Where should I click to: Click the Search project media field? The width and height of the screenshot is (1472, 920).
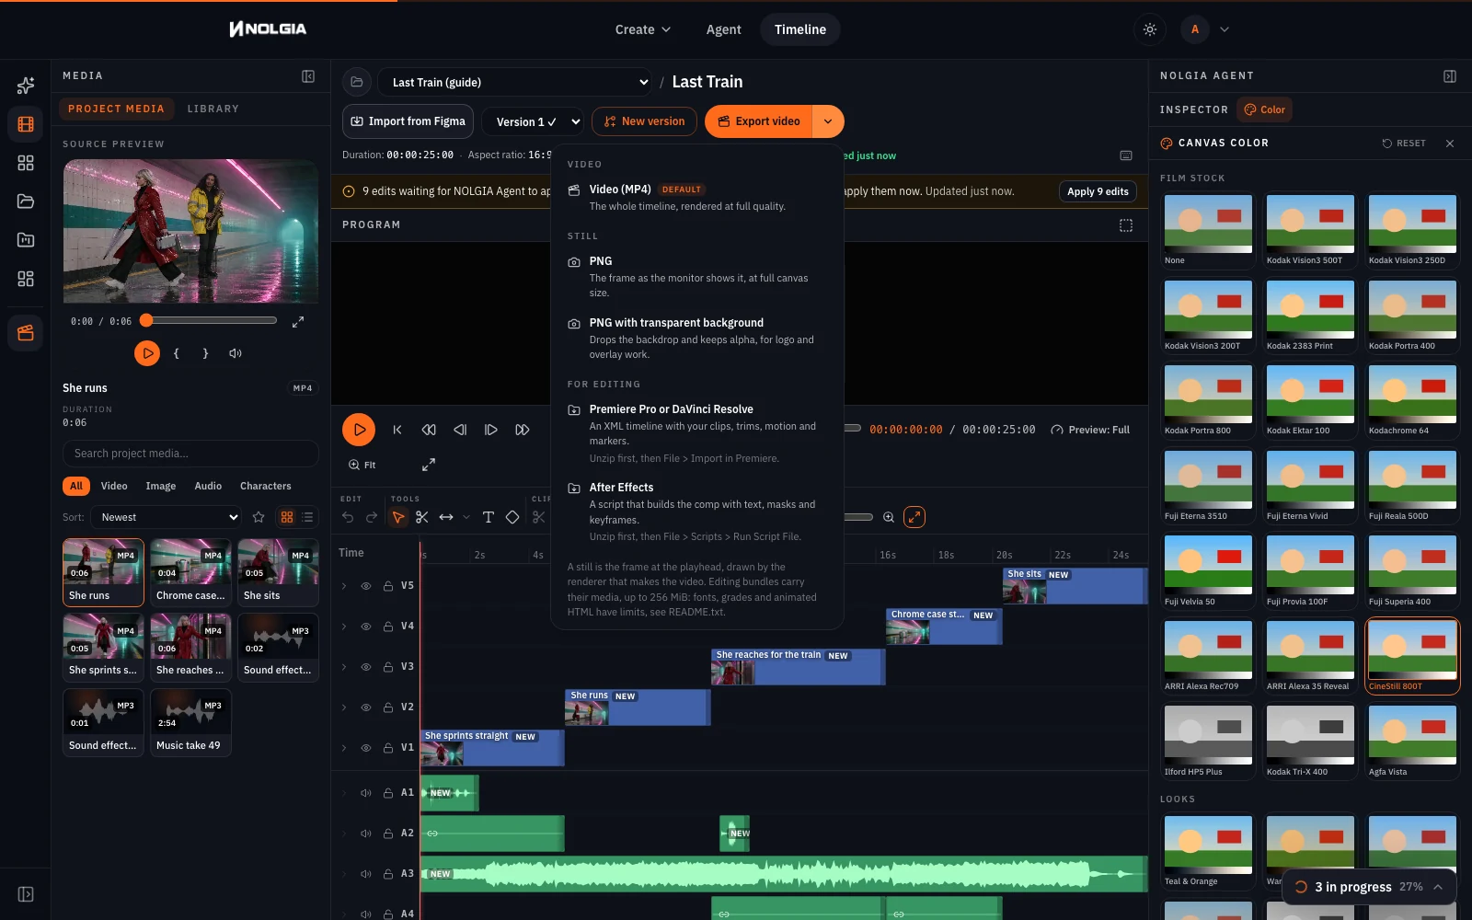(x=190, y=454)
